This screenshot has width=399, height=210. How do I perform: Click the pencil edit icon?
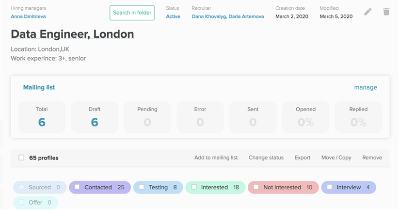click(368, 12)
